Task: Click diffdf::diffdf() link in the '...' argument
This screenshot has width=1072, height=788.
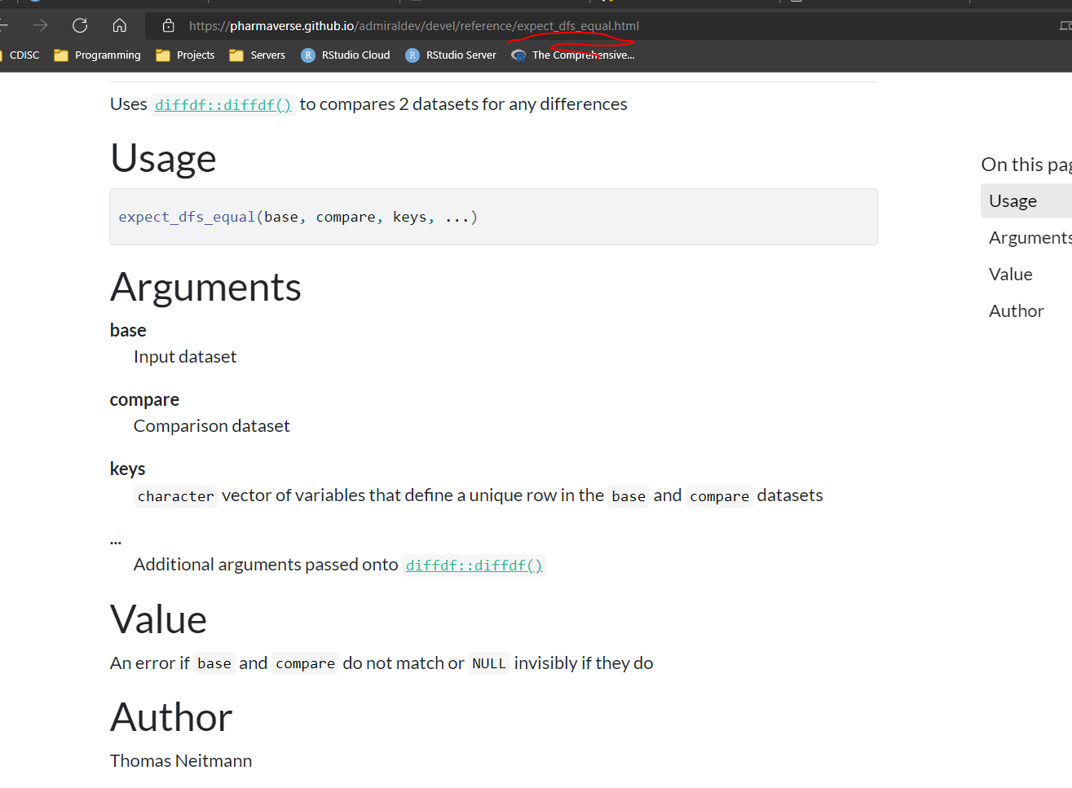Action: pyautogui.click(x=474, y=564)
